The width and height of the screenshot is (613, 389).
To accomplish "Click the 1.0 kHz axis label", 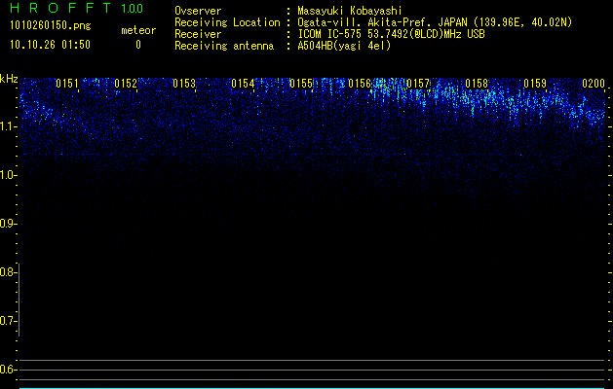I will coord(8,175).
